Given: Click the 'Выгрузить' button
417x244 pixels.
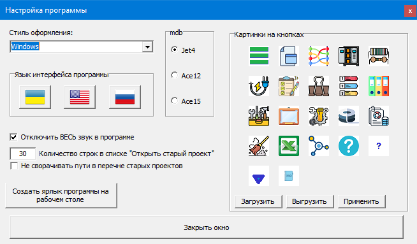Looking at the screenshot, I should 309,201.
